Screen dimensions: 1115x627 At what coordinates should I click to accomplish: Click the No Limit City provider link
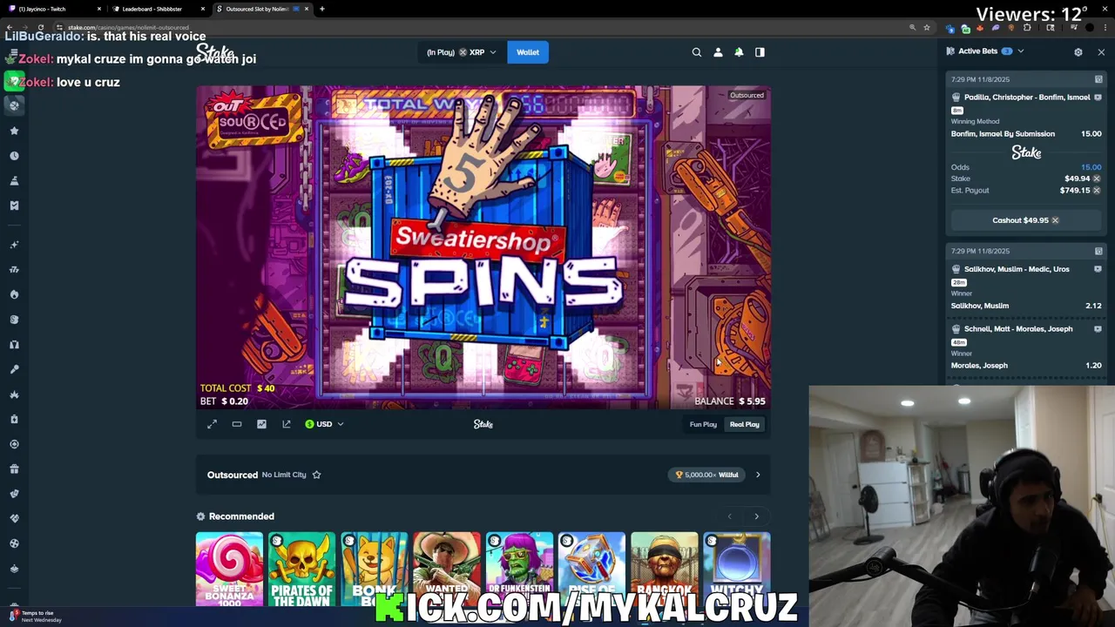[x=284, y=475]
